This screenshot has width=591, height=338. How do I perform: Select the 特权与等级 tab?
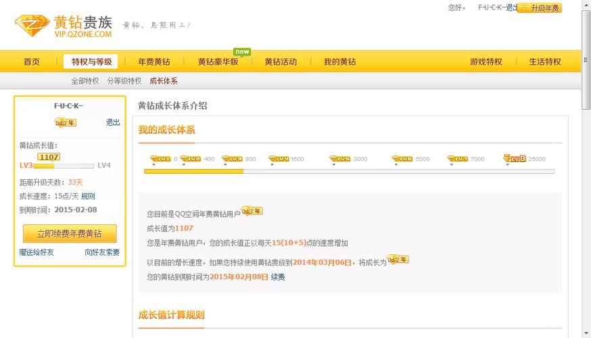coord(91,62)
